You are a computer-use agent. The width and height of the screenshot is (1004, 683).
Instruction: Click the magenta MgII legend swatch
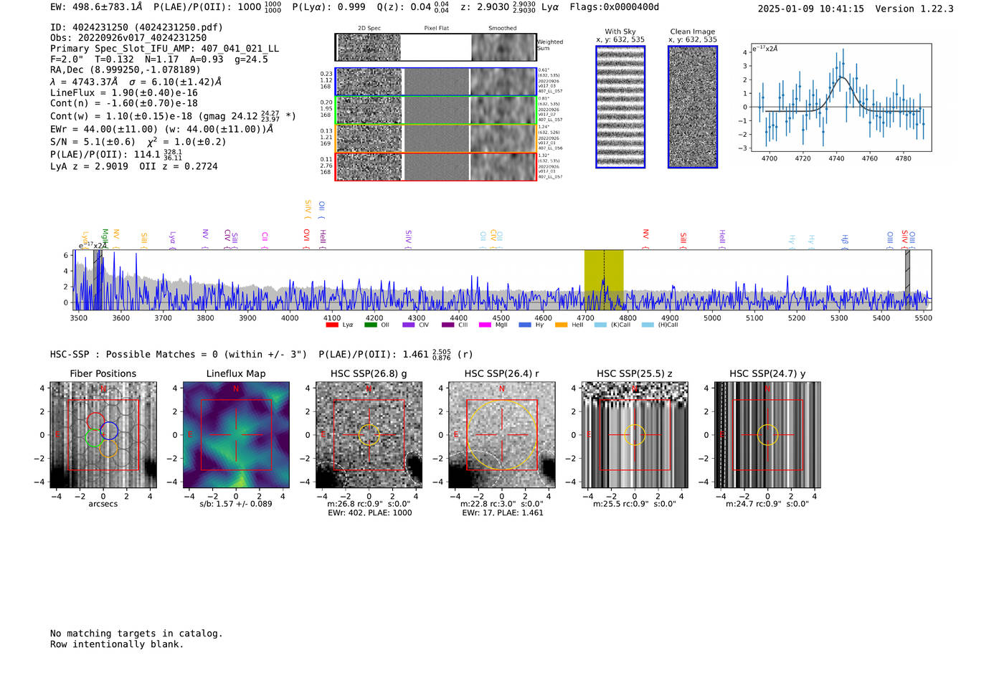[x=486, y=325]
